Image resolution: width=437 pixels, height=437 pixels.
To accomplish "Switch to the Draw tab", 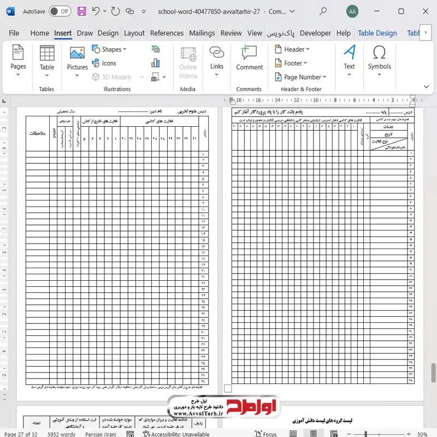I will 85,33.
